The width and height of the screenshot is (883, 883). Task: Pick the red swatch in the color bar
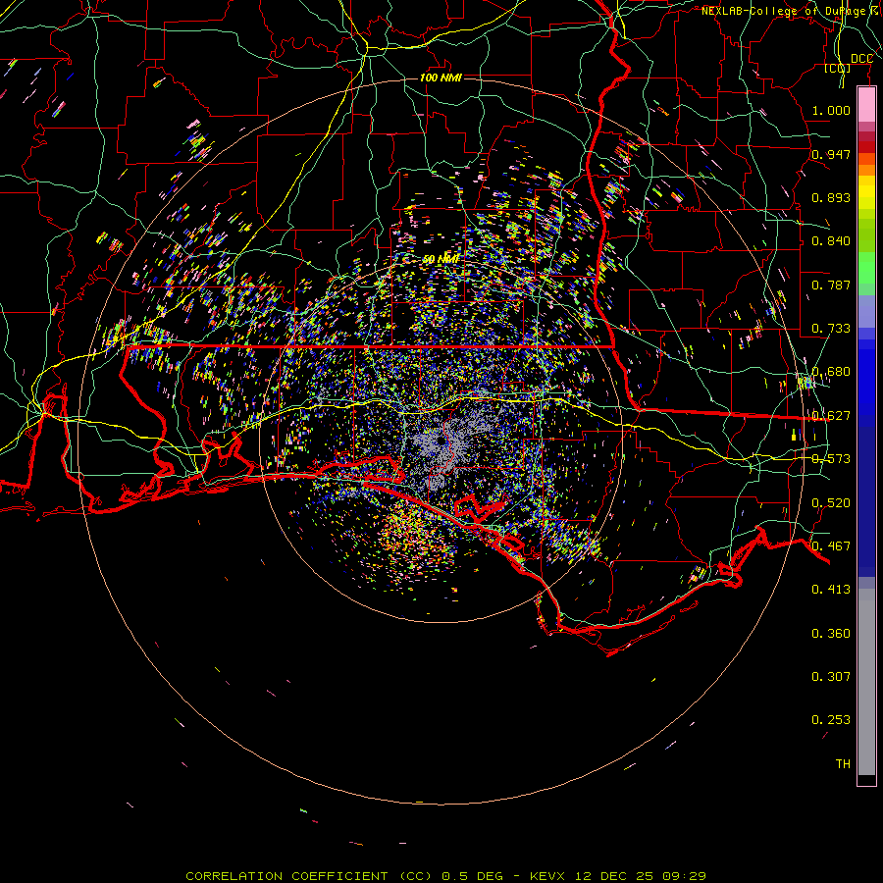(866, 147)
